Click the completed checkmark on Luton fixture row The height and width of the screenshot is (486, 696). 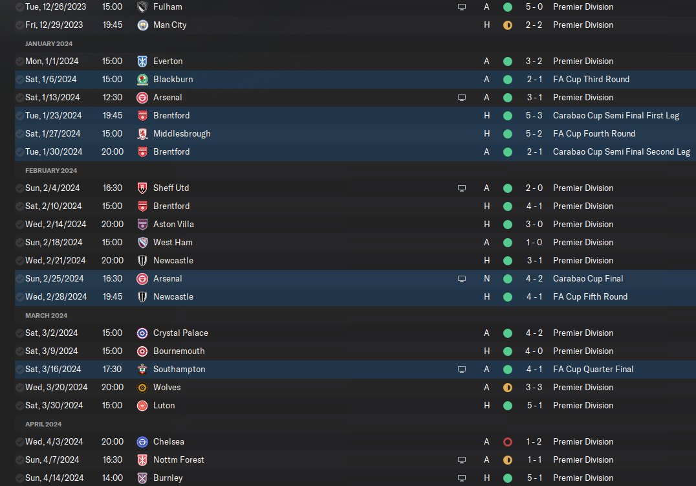tap(20, 405)
